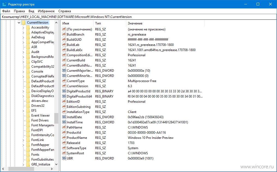The height and width of the screenshot is (172, 277).
Task: Select the string icon beside ProductName
Action: pyautogui.click(x=64, y=138)
